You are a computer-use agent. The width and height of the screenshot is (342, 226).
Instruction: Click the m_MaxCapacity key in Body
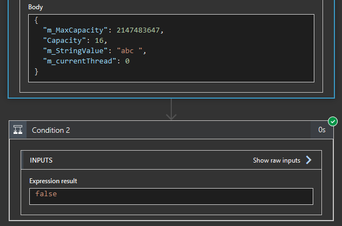tap(75, 30)
